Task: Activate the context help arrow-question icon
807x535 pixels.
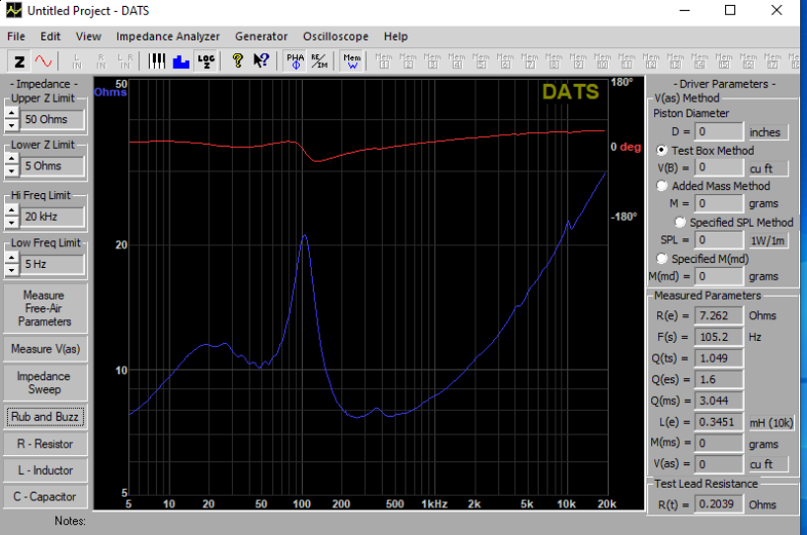Action: 261,62
